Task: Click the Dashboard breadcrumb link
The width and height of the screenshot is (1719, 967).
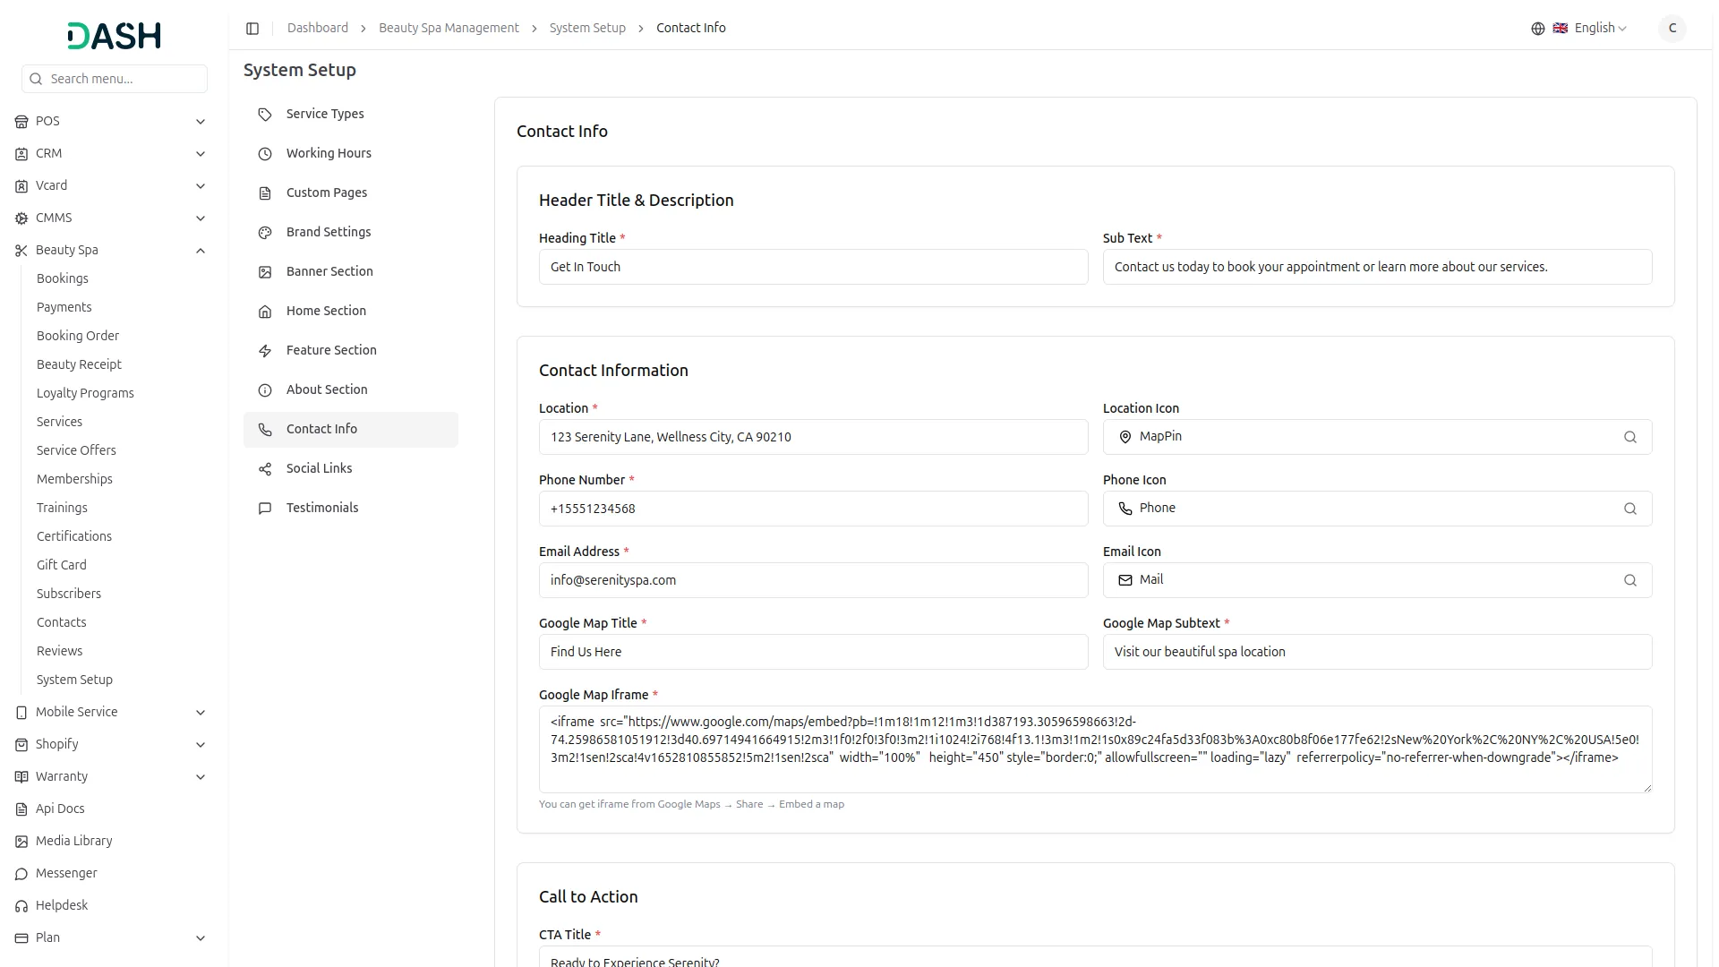Action: tap(317, 29)
